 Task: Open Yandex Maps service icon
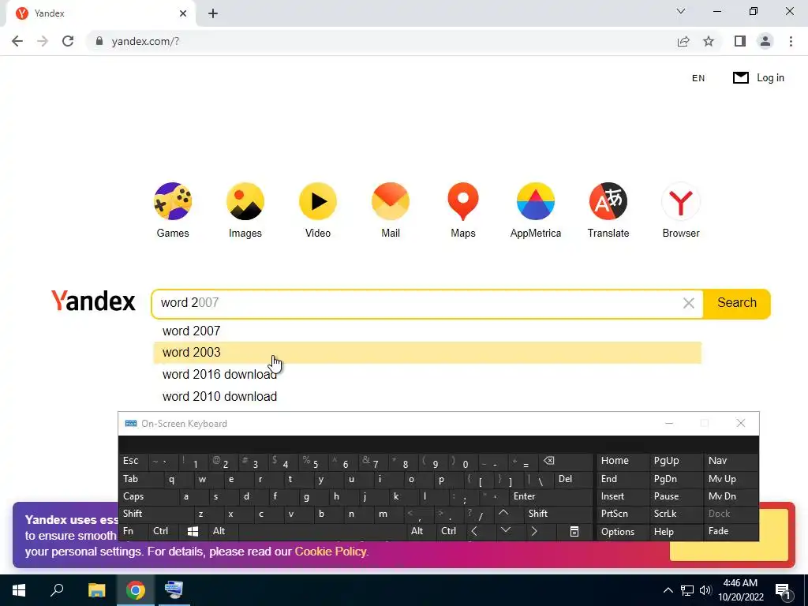(x=463, y=201)
